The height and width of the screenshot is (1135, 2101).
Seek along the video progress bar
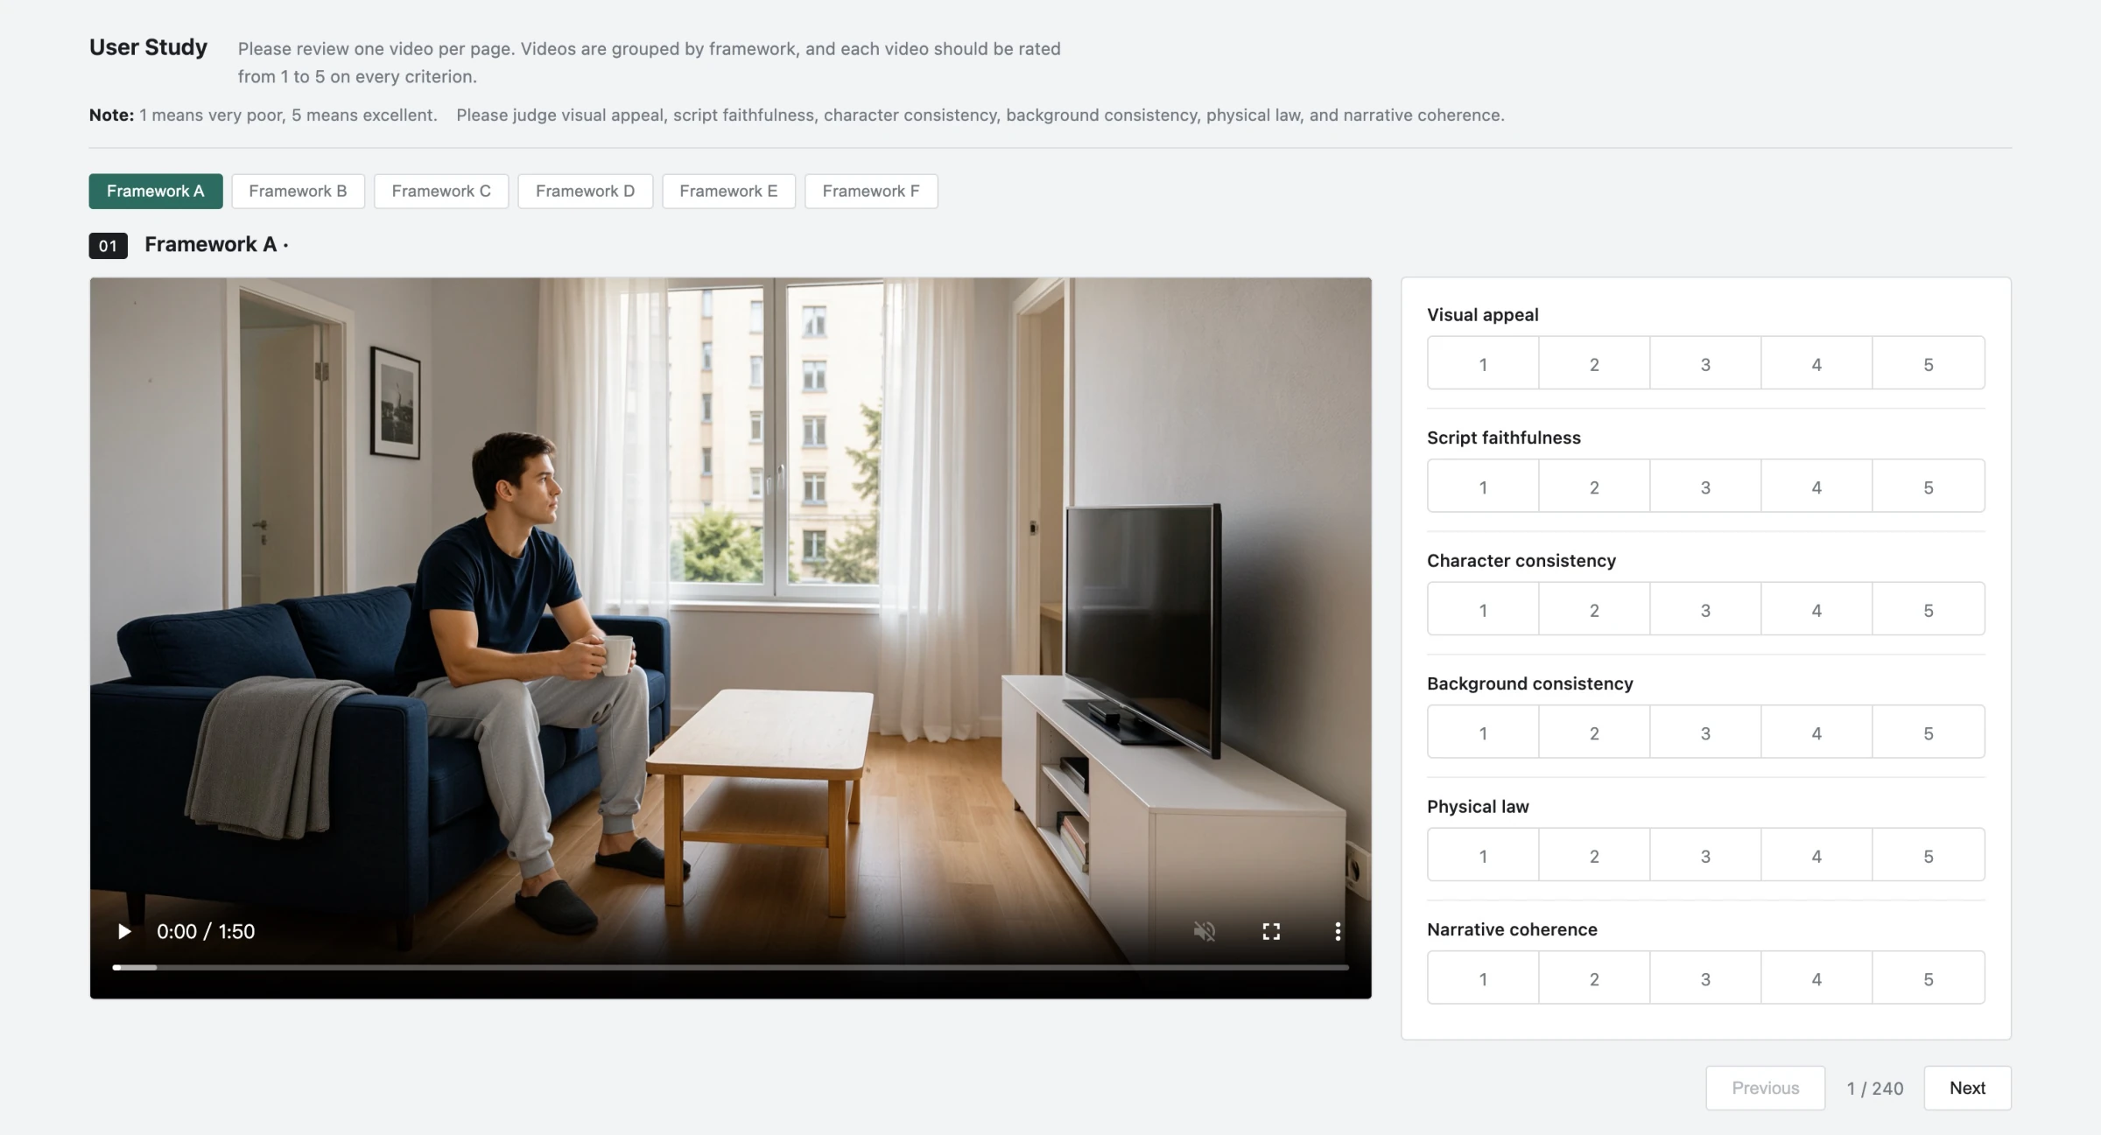[730, 967]
